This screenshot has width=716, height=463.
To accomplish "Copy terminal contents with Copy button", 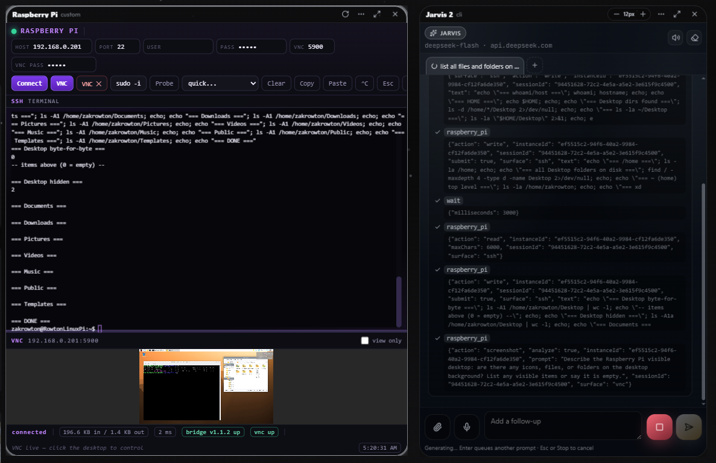I will (307, 83).
